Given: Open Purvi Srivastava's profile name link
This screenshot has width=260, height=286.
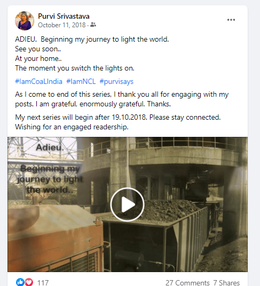Looking at the screenshot, I should click(x=64, y=16).
